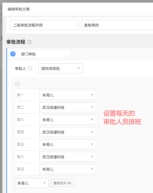Expand 周四 approver dropdown

tap(68, 132)
